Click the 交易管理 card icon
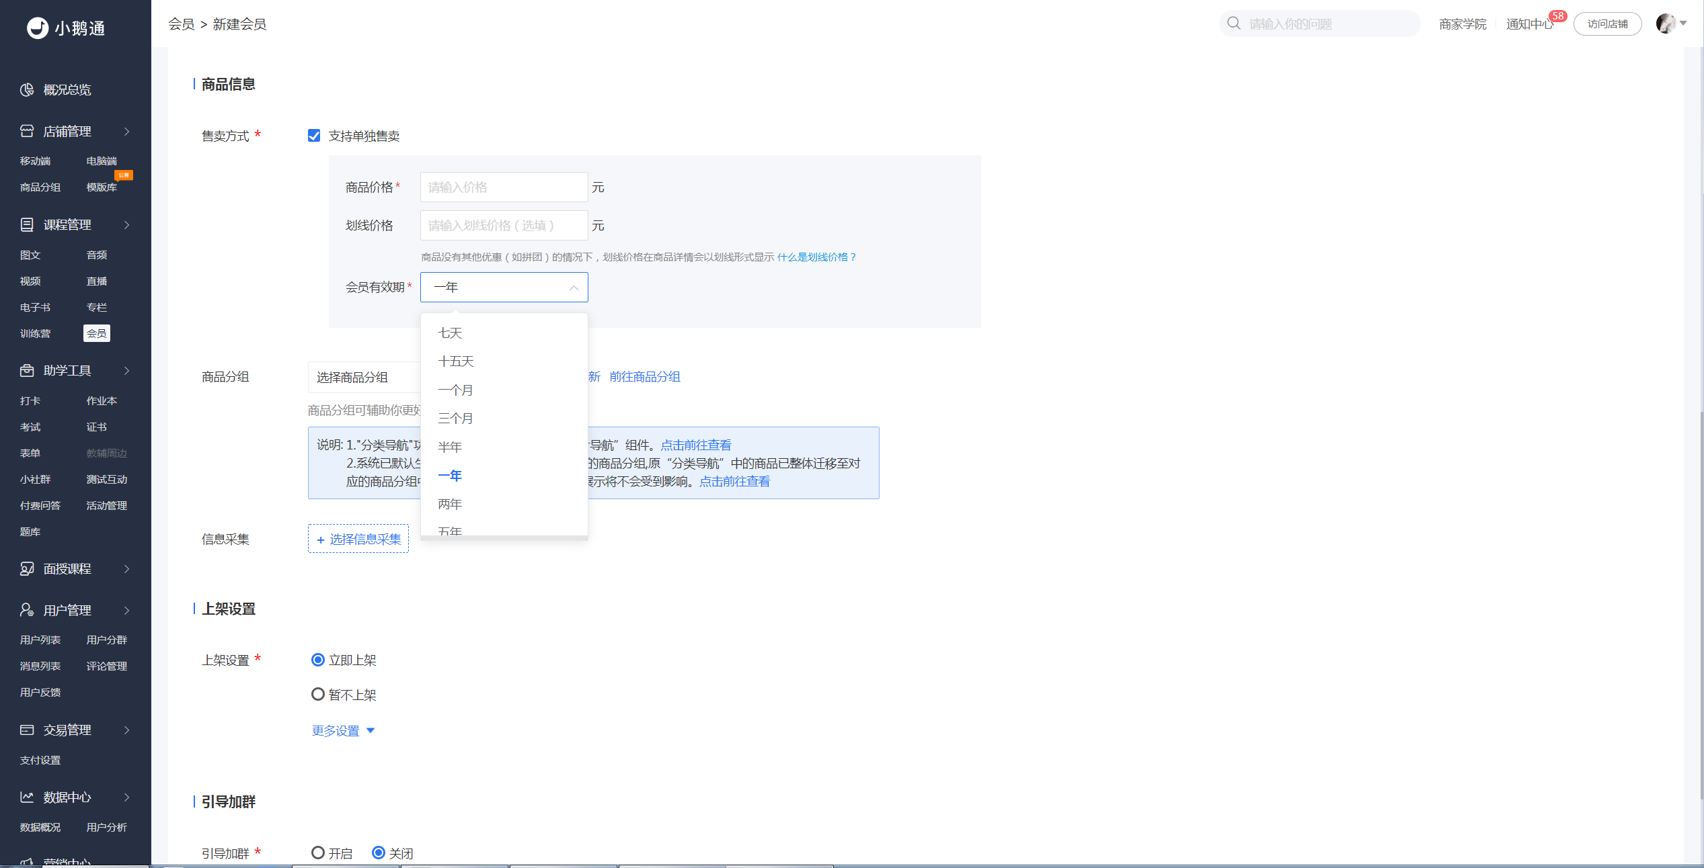This screenshot has height=868, width=1704. coord(27,730)
